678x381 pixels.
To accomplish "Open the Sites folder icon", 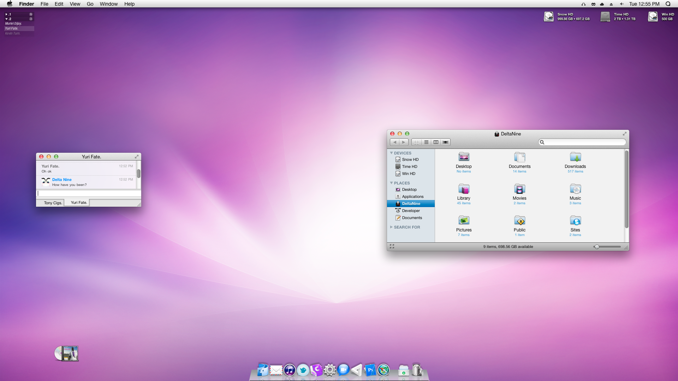I will pos(575,220).
